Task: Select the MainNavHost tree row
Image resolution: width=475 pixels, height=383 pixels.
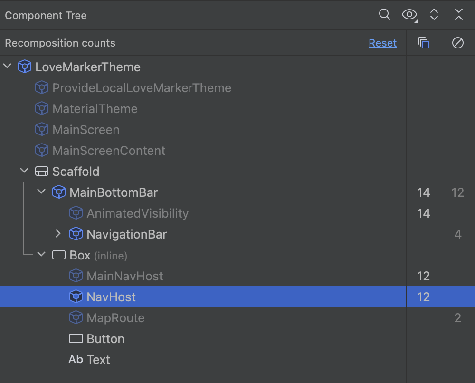Action: [124, 276]
